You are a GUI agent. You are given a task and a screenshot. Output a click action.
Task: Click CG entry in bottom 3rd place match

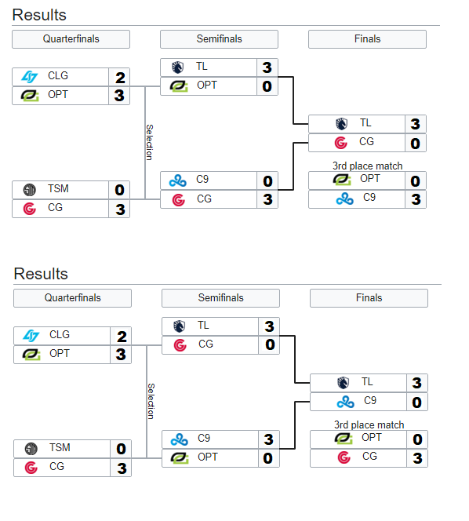coord(369,458)
